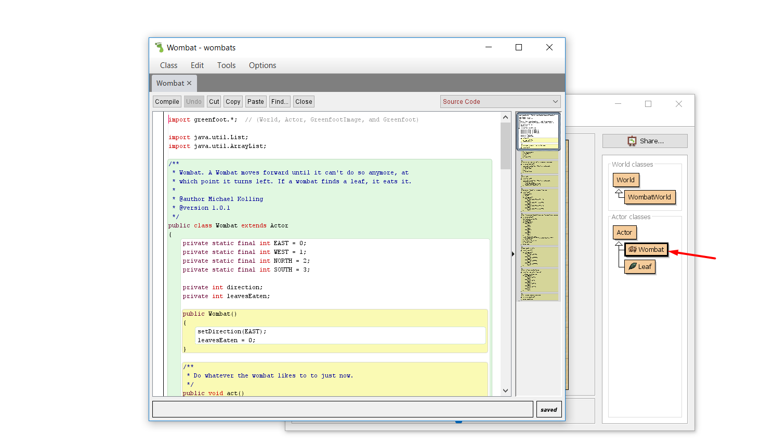
Task: Click the 'public class Wombat extends Actor' line
Action: [228, 226]
